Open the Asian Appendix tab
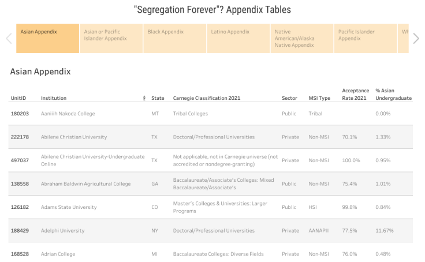Screen dimensions: 425x262 click(x=47, y=39)
